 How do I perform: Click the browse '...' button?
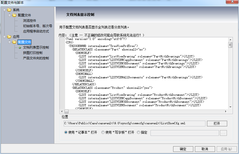point(223,133)
